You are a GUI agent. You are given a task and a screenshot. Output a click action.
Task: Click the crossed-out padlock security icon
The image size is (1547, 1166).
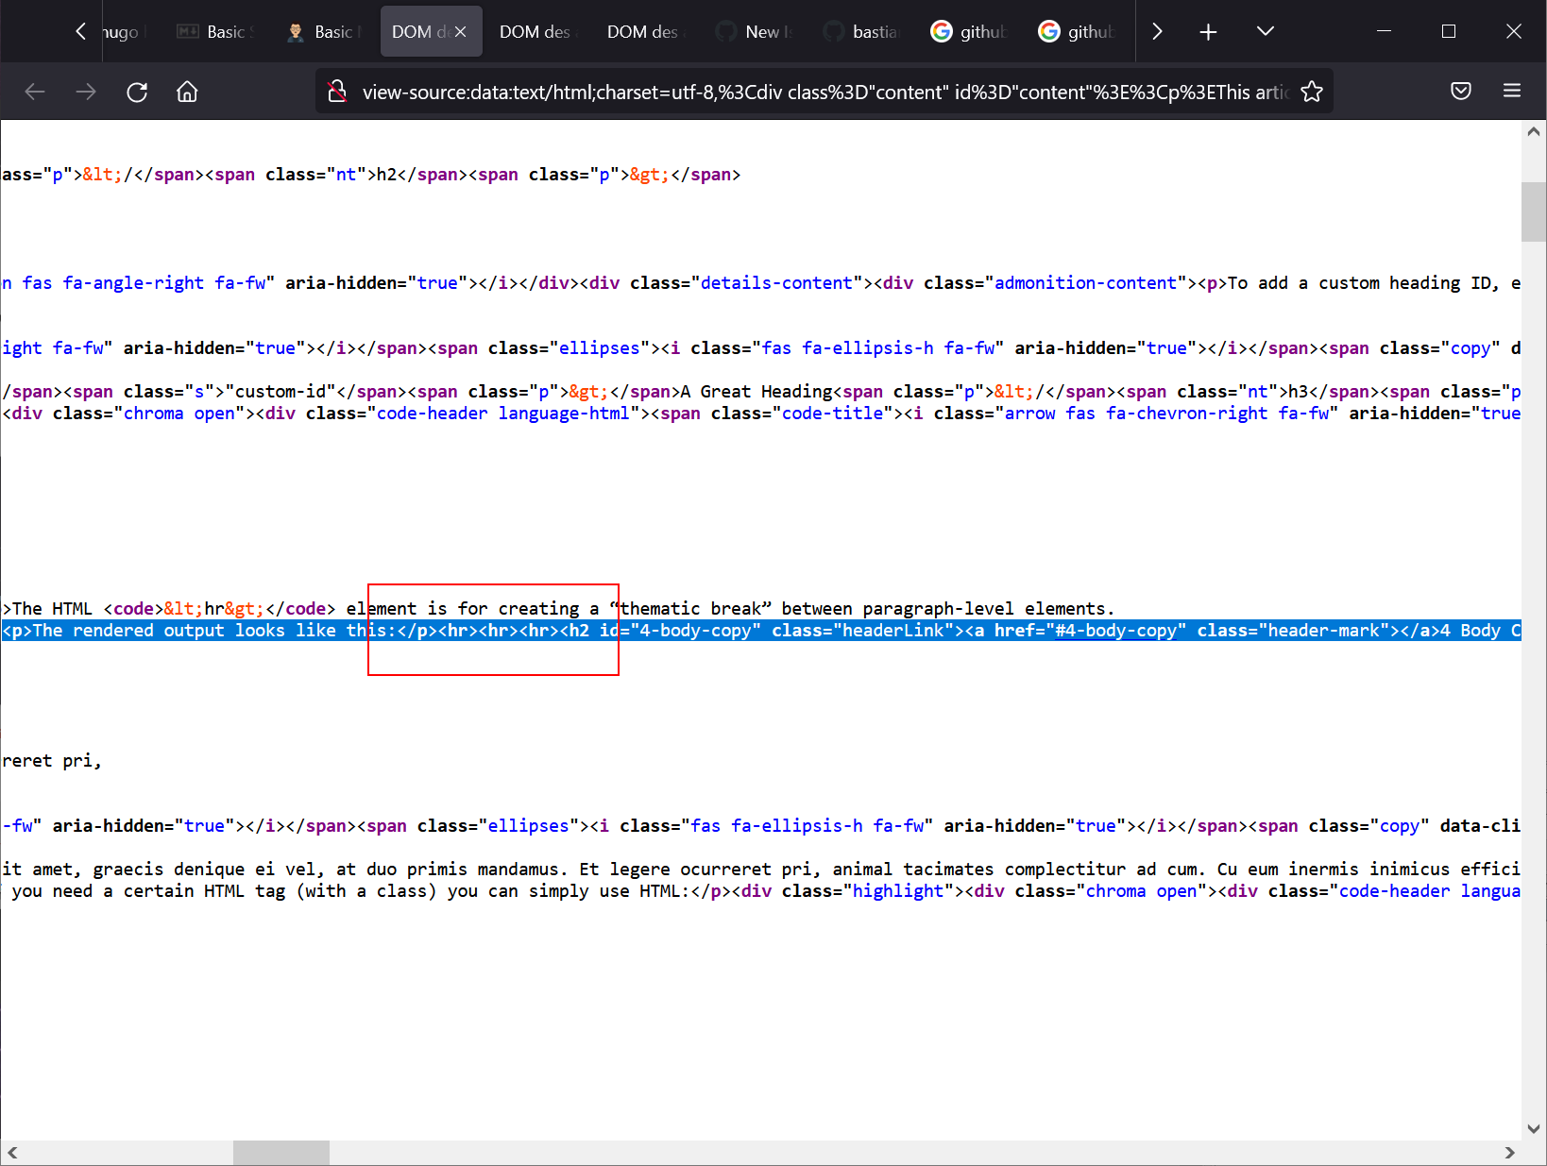tap(337, 92)
